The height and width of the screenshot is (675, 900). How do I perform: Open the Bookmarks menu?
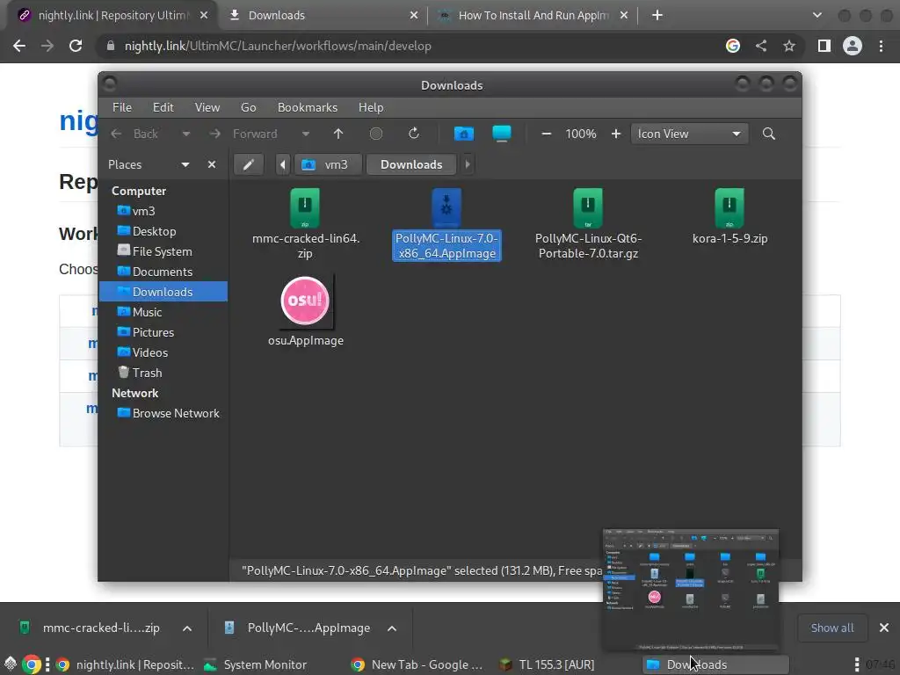click(x=308, y=107)
